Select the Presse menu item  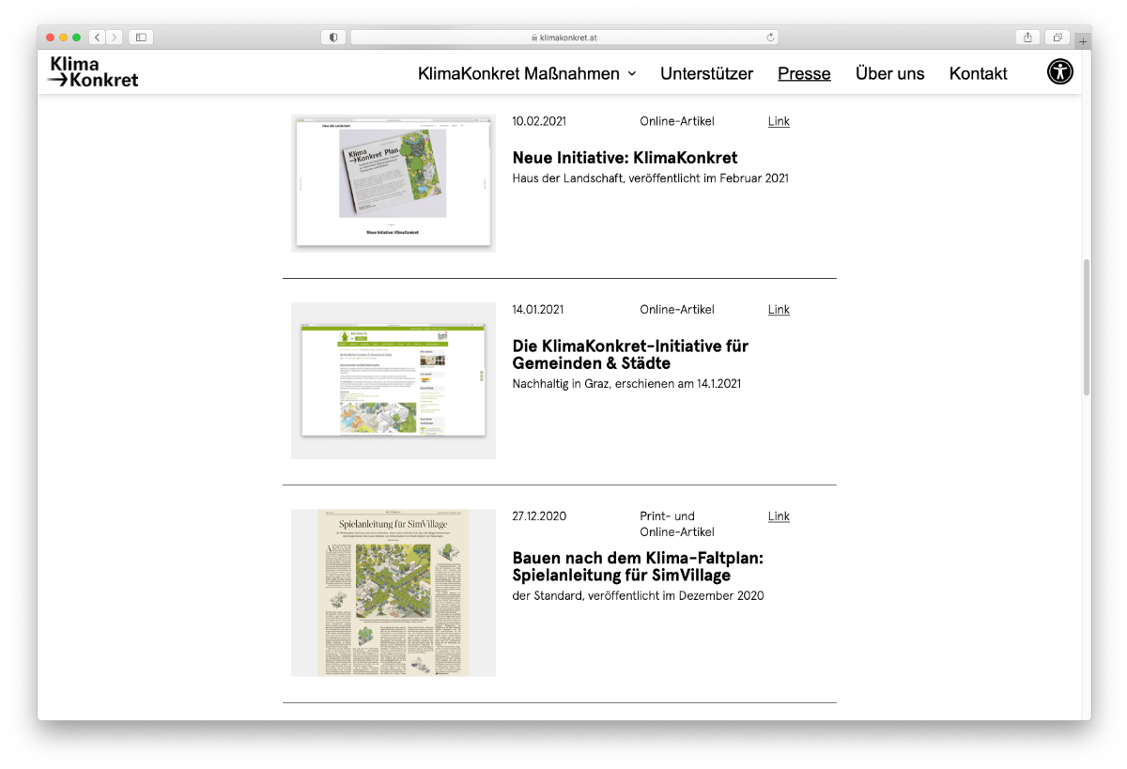[804, 73]
